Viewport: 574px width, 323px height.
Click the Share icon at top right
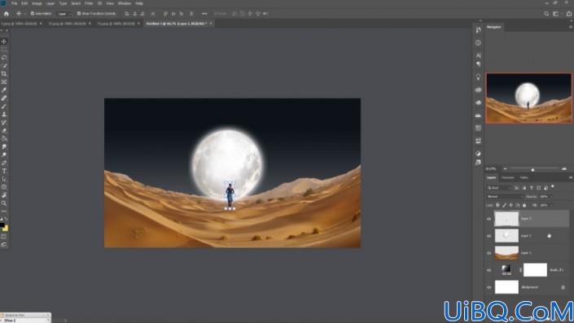point(569,14)
